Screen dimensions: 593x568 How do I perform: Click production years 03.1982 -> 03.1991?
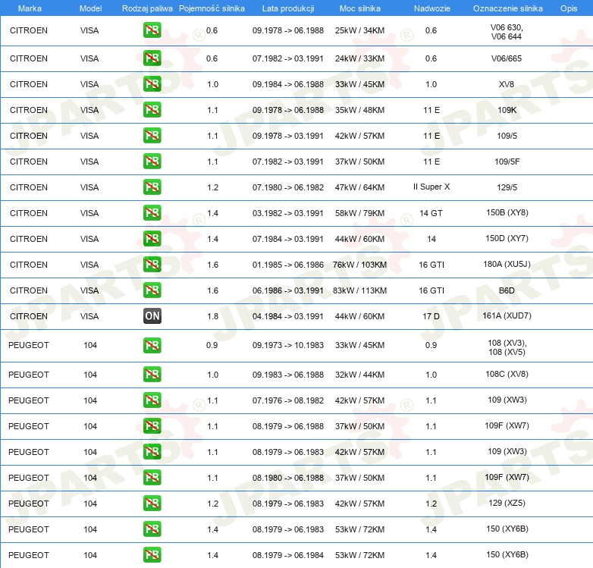[x=288, y=213]
